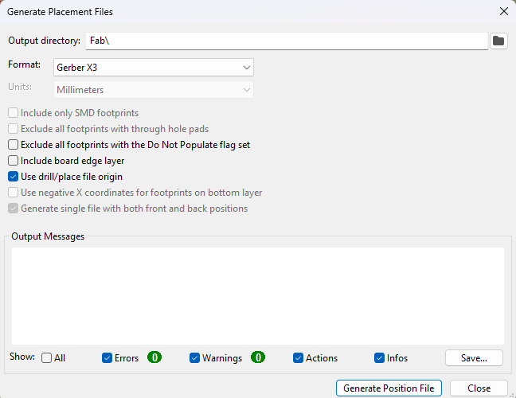The width and height of the screenshot is (516, 398).
Task: Uncheck Use drill/place file origin
Action: click(13, 177)
